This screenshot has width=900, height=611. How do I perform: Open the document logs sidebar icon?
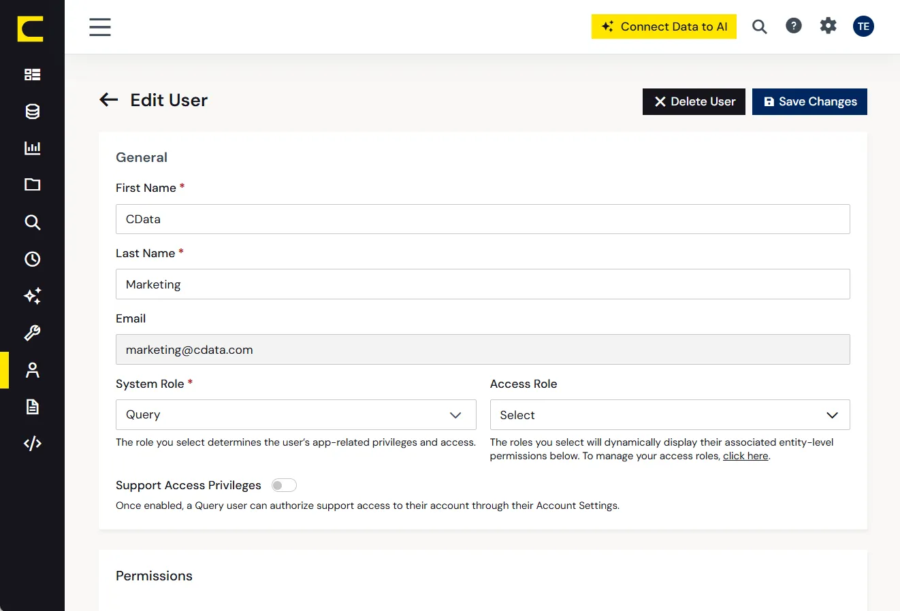pos(32,407)
